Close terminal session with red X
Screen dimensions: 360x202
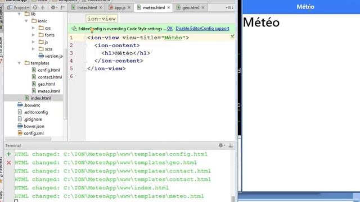(9, 163)
